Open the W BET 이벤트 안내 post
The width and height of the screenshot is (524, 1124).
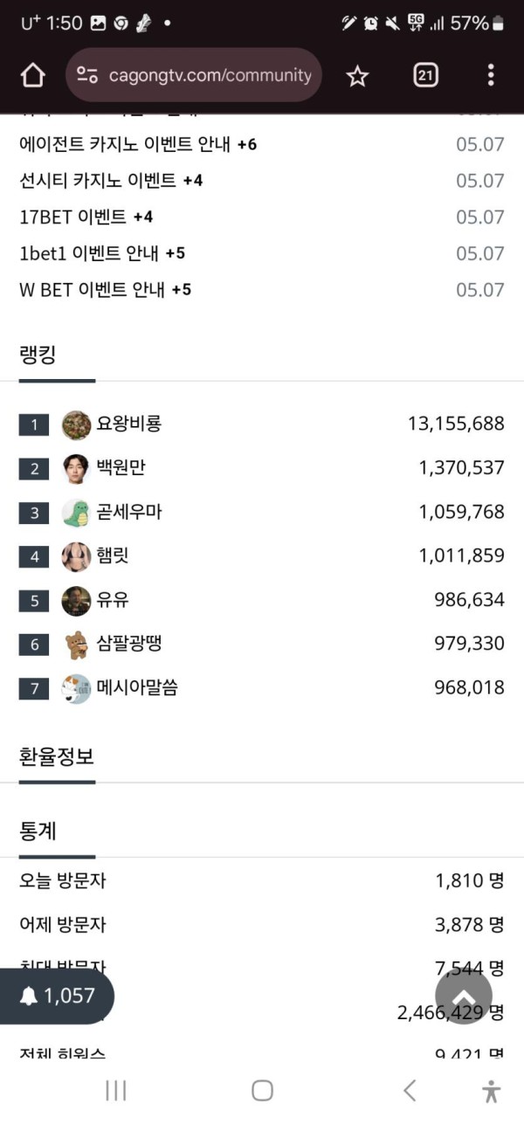(105, 289)
